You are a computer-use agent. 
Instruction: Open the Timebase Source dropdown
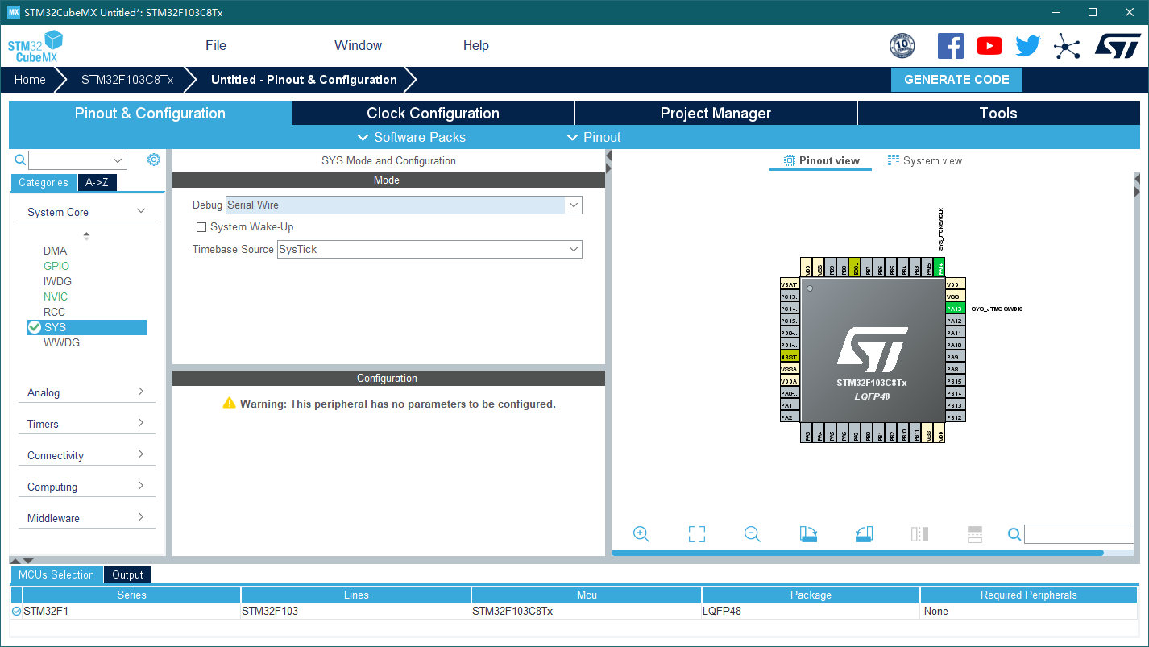[x=573, y=249]
